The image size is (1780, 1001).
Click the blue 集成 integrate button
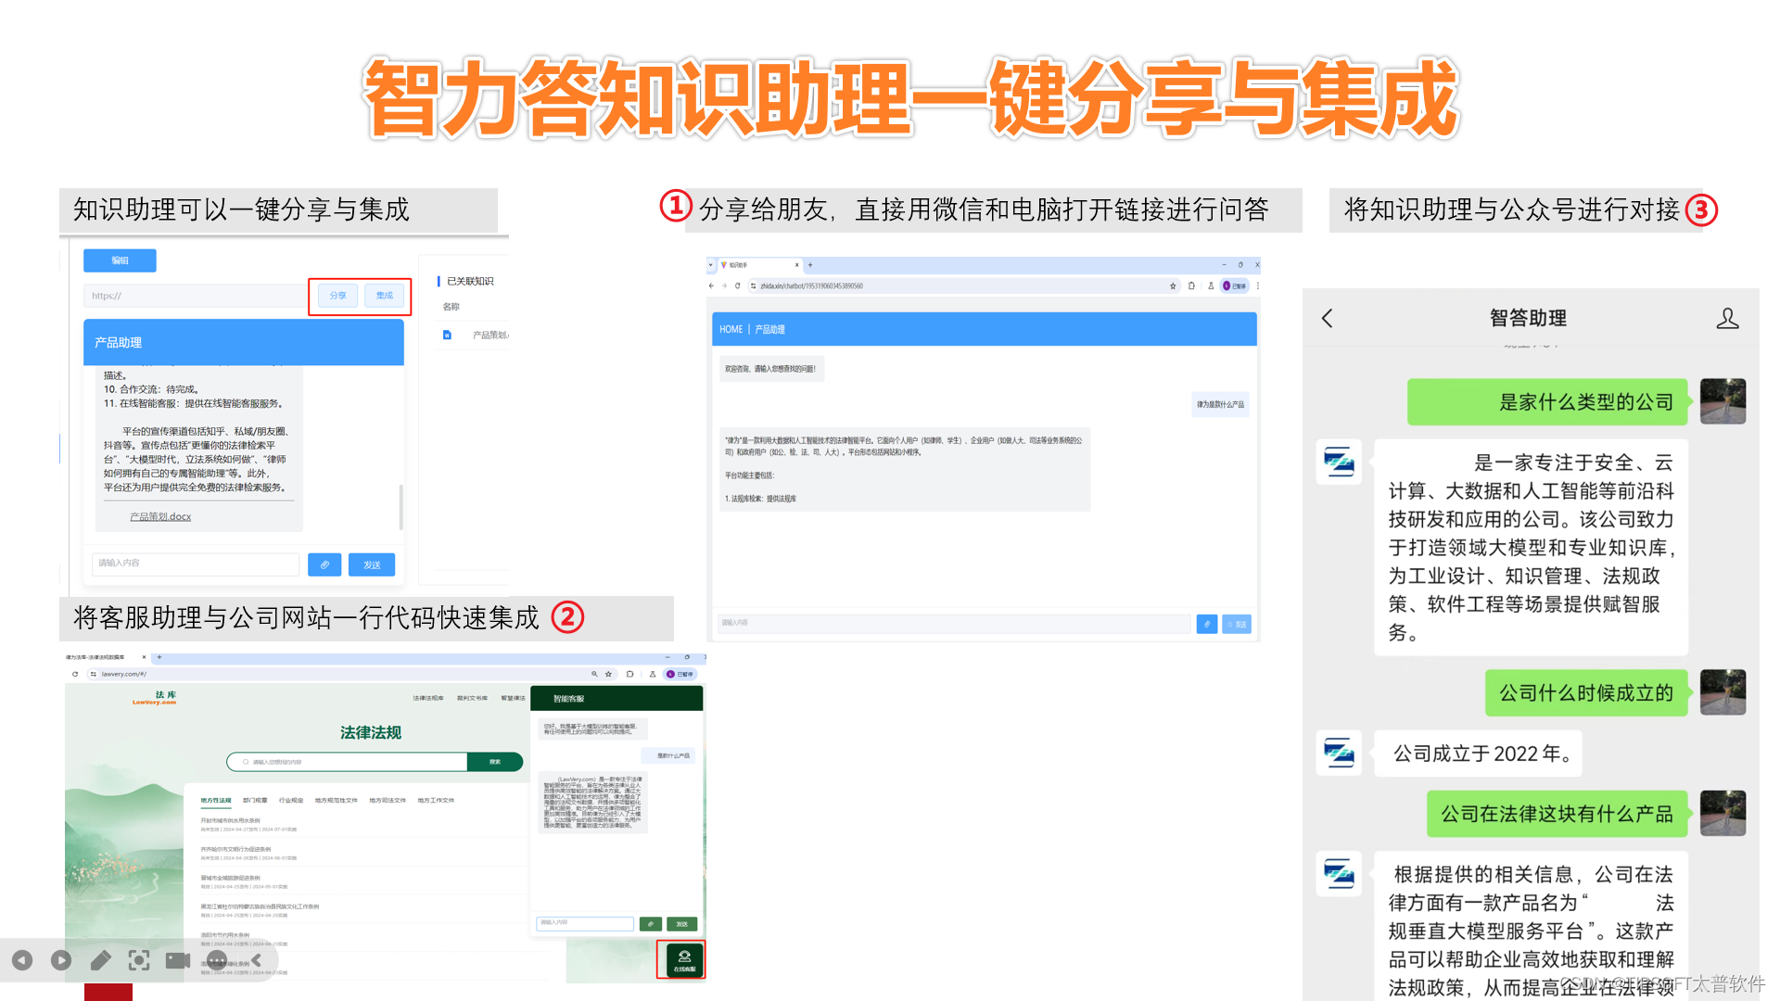[x=385, y=296]
